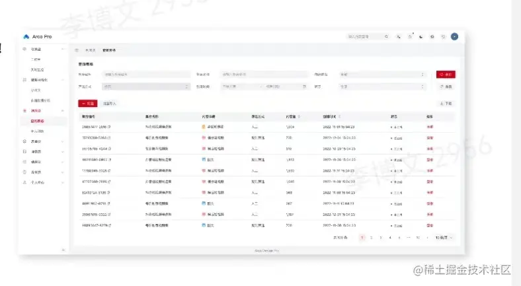Image resolution: width=521 pixels, height=286 pixels.
Task: Go to pagination page 3
Action: (x=380, y=238)
